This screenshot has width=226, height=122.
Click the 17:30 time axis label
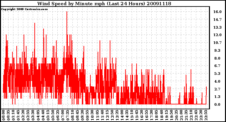click(151, 115)
